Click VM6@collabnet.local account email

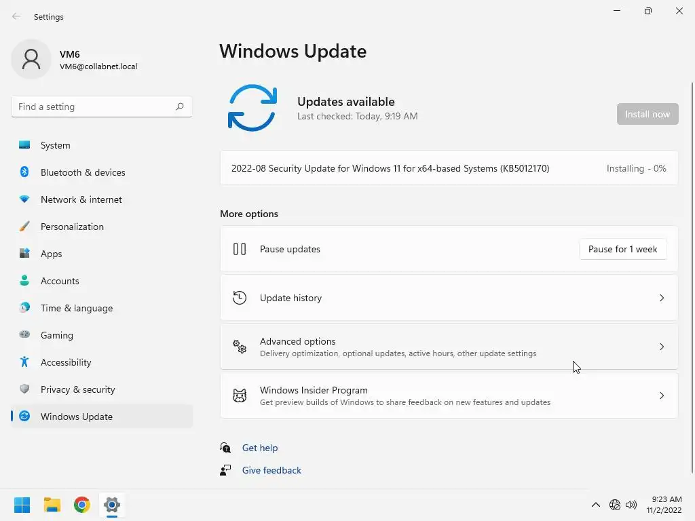point(98,66)
